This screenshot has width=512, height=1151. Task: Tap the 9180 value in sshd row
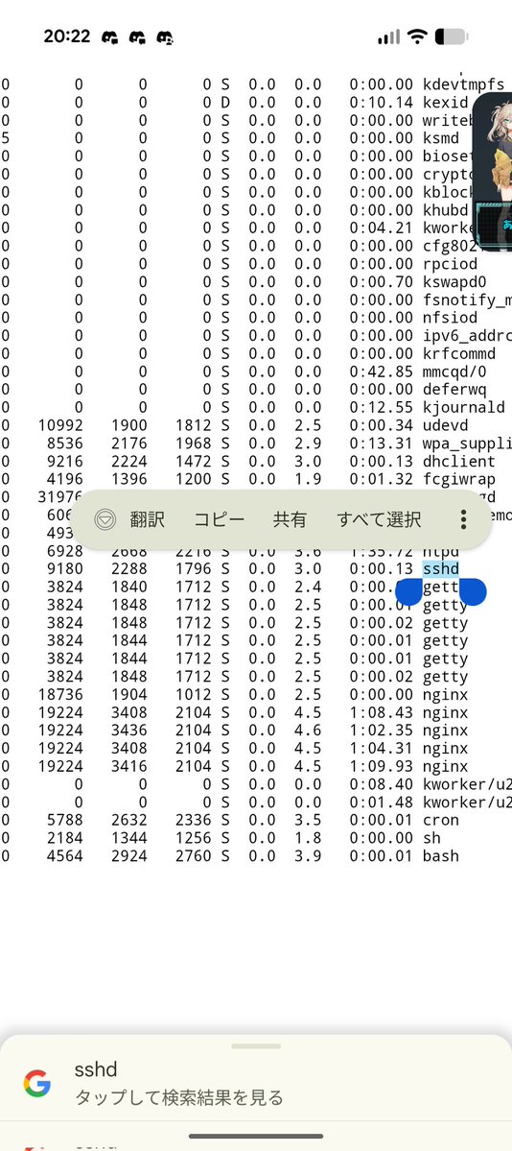64,569
